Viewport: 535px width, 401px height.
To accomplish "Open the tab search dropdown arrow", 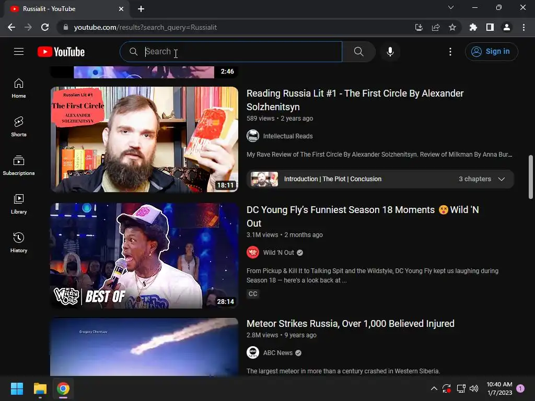I will (451, 7).
